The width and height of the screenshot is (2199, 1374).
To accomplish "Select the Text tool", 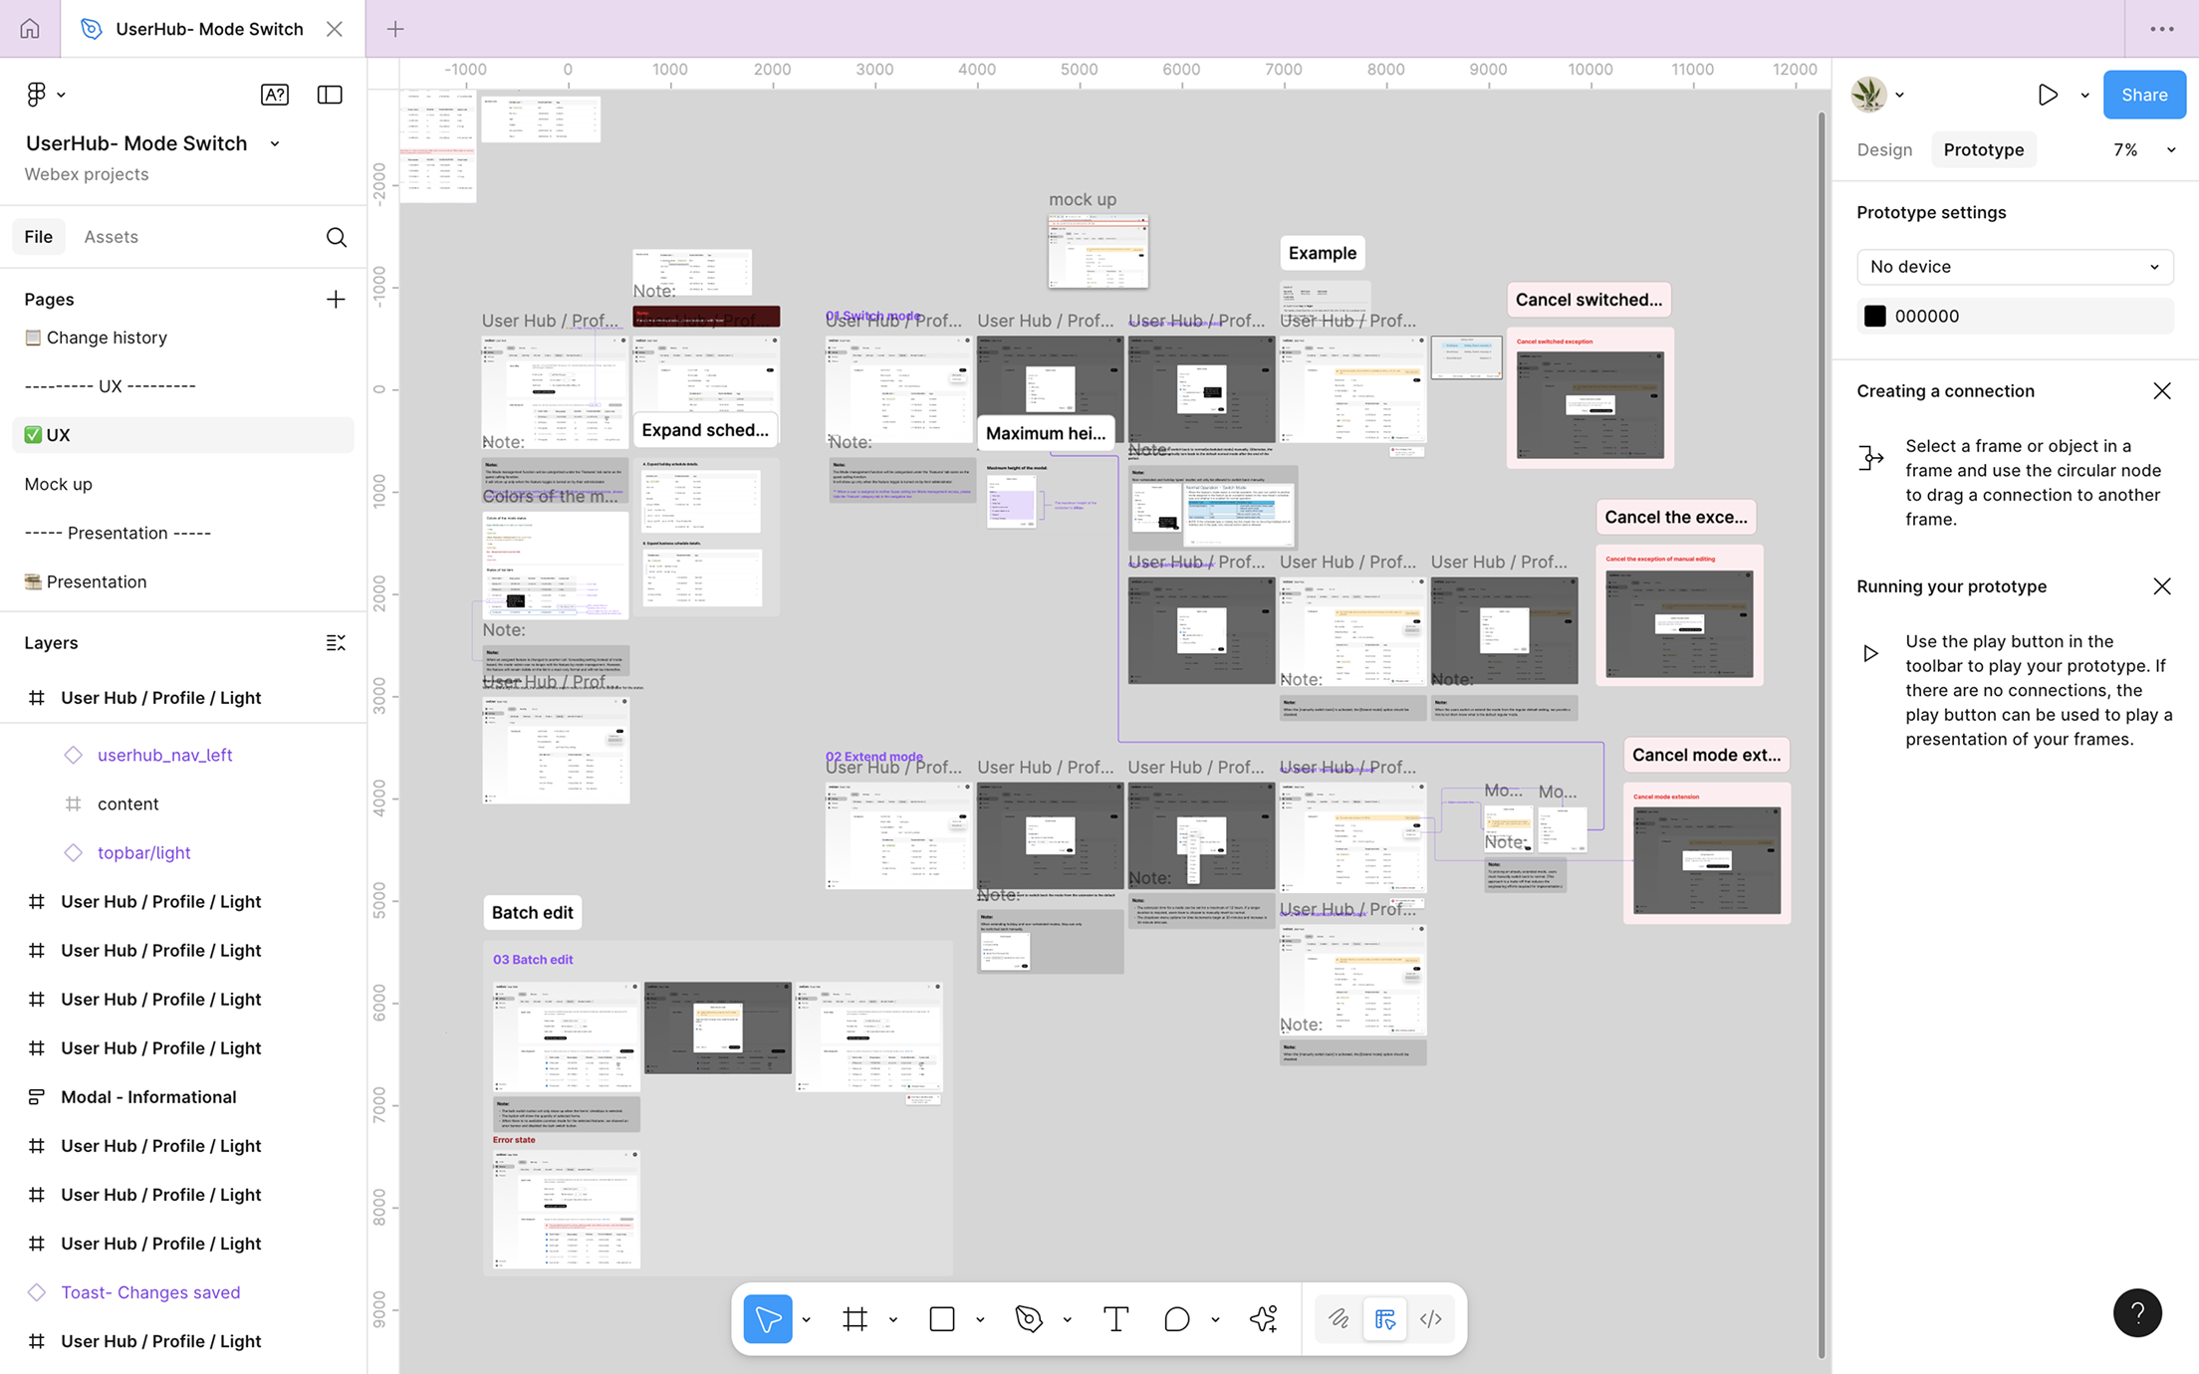I will (x=1115, y=1319).
